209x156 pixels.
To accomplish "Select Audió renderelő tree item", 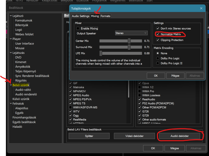I will point(26,94).
